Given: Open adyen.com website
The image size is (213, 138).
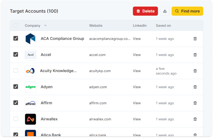Looking at the screenshot, I should coord(98,87).
